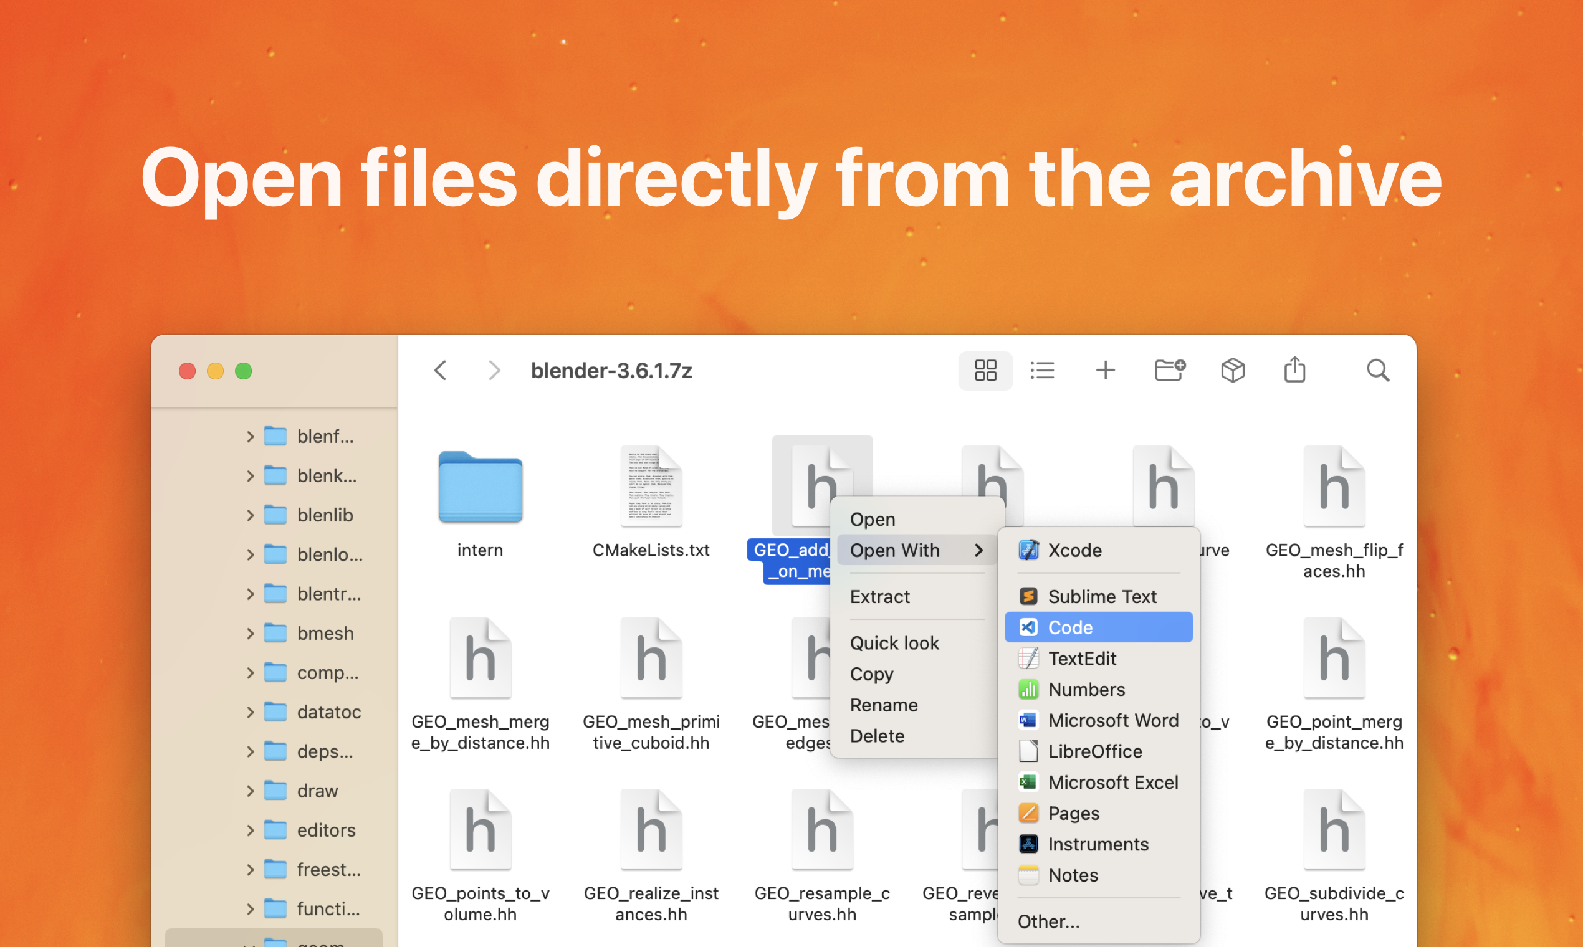Switch to icon grid view

pyautogui.click(x=985, y=370)
